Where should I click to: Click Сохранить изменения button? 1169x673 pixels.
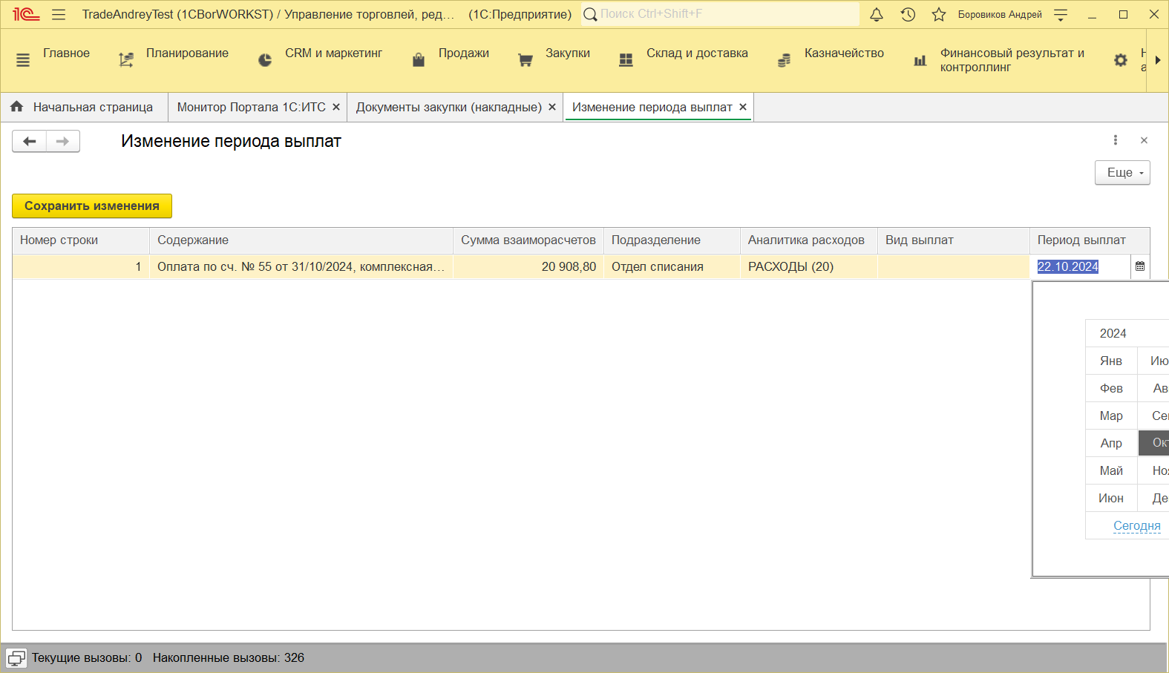92,206
